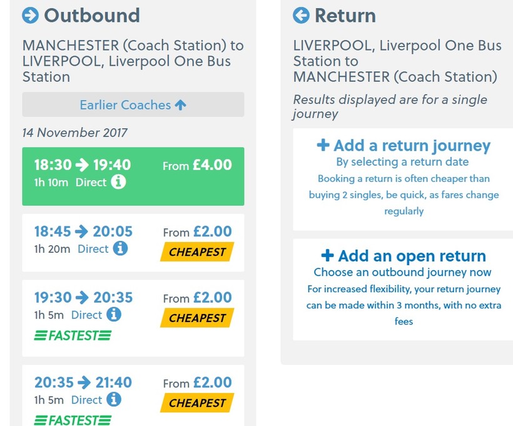Click plus icon beside Add an open return
Viewport: 513px width, 426px height.
(x=327, y=255)
